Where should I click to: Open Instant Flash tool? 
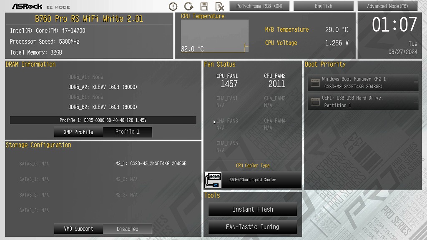253,209
